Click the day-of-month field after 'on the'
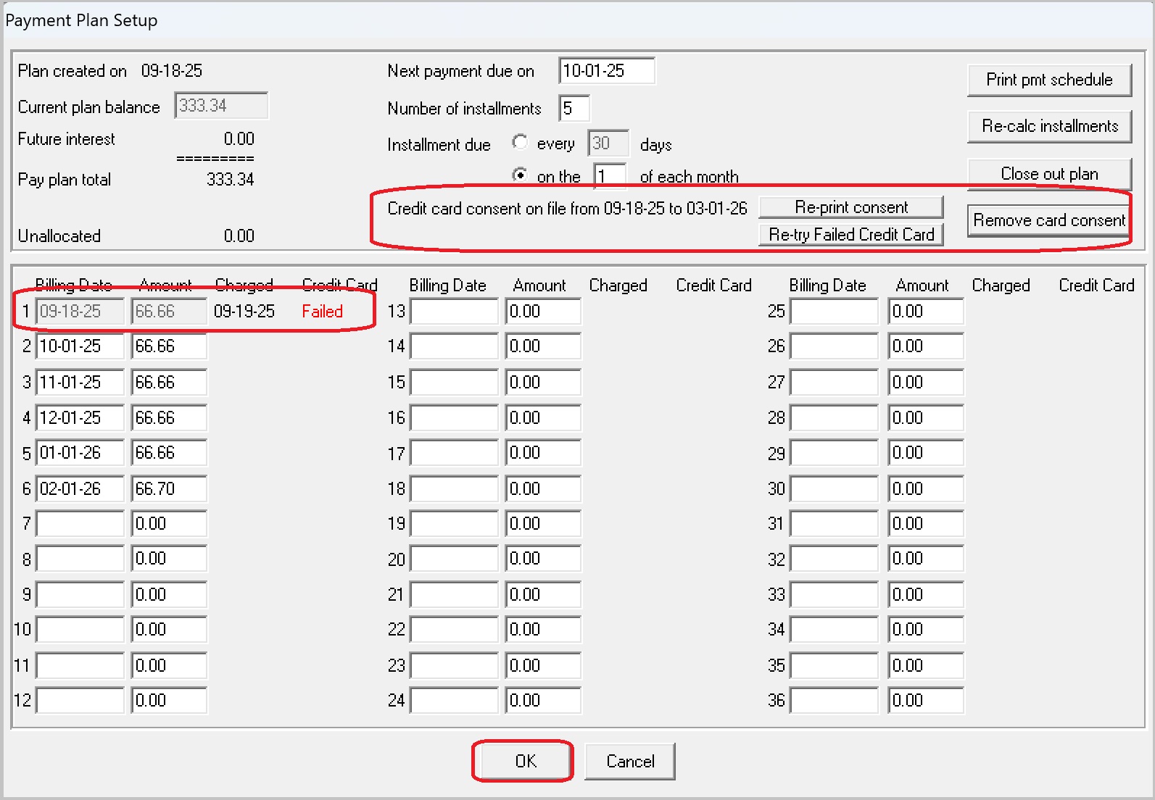 pos(609,176)
